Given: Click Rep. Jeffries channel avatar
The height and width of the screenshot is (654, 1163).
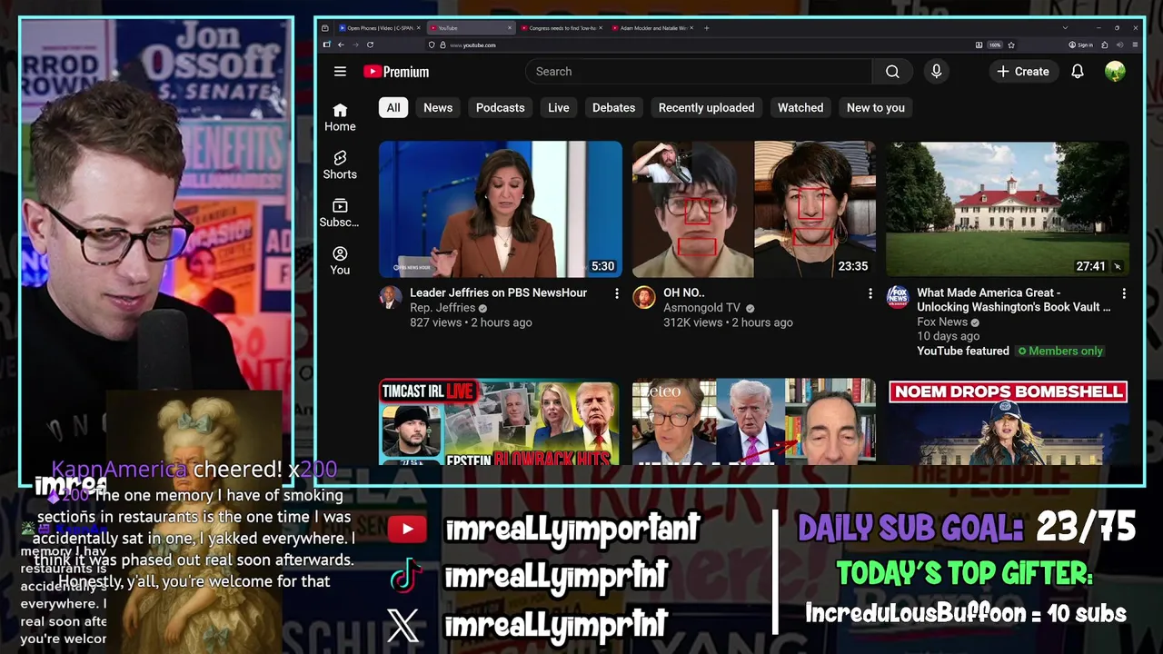Looking at the screenshot, I should coord(391,297).
